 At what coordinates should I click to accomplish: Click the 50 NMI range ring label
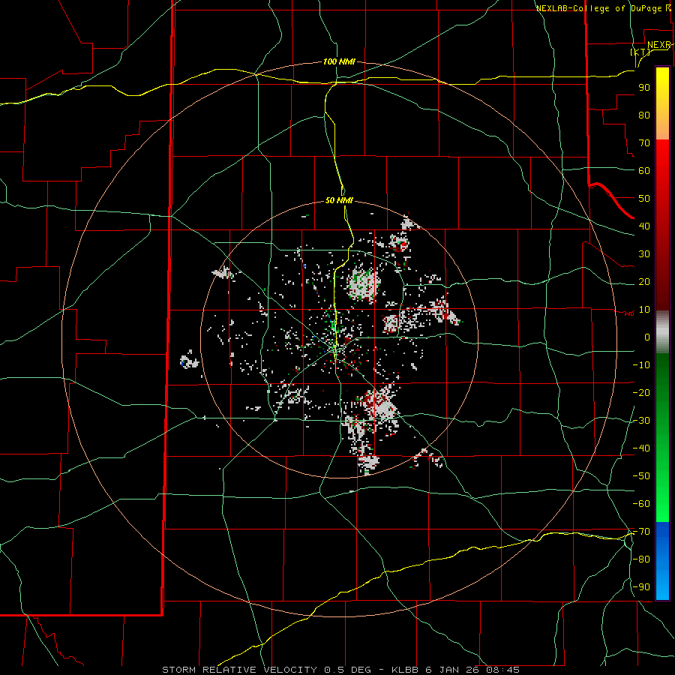click(339, 200)
